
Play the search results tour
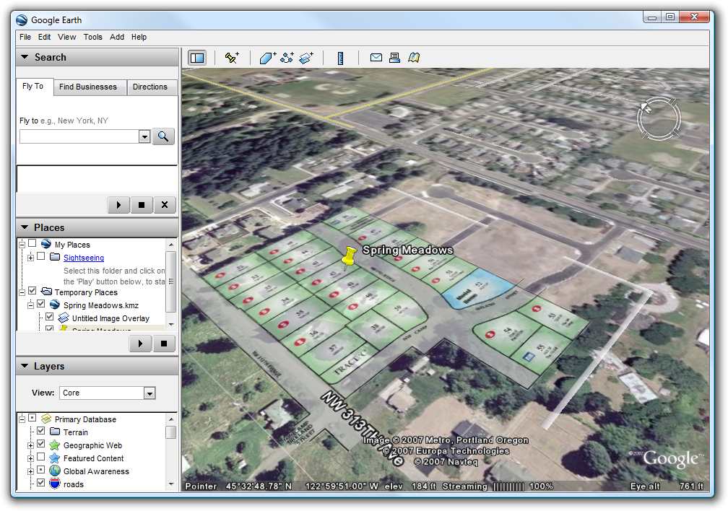pos(118,205)
